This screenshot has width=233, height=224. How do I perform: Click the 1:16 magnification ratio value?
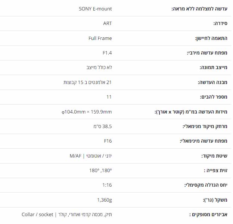point(107,185)
